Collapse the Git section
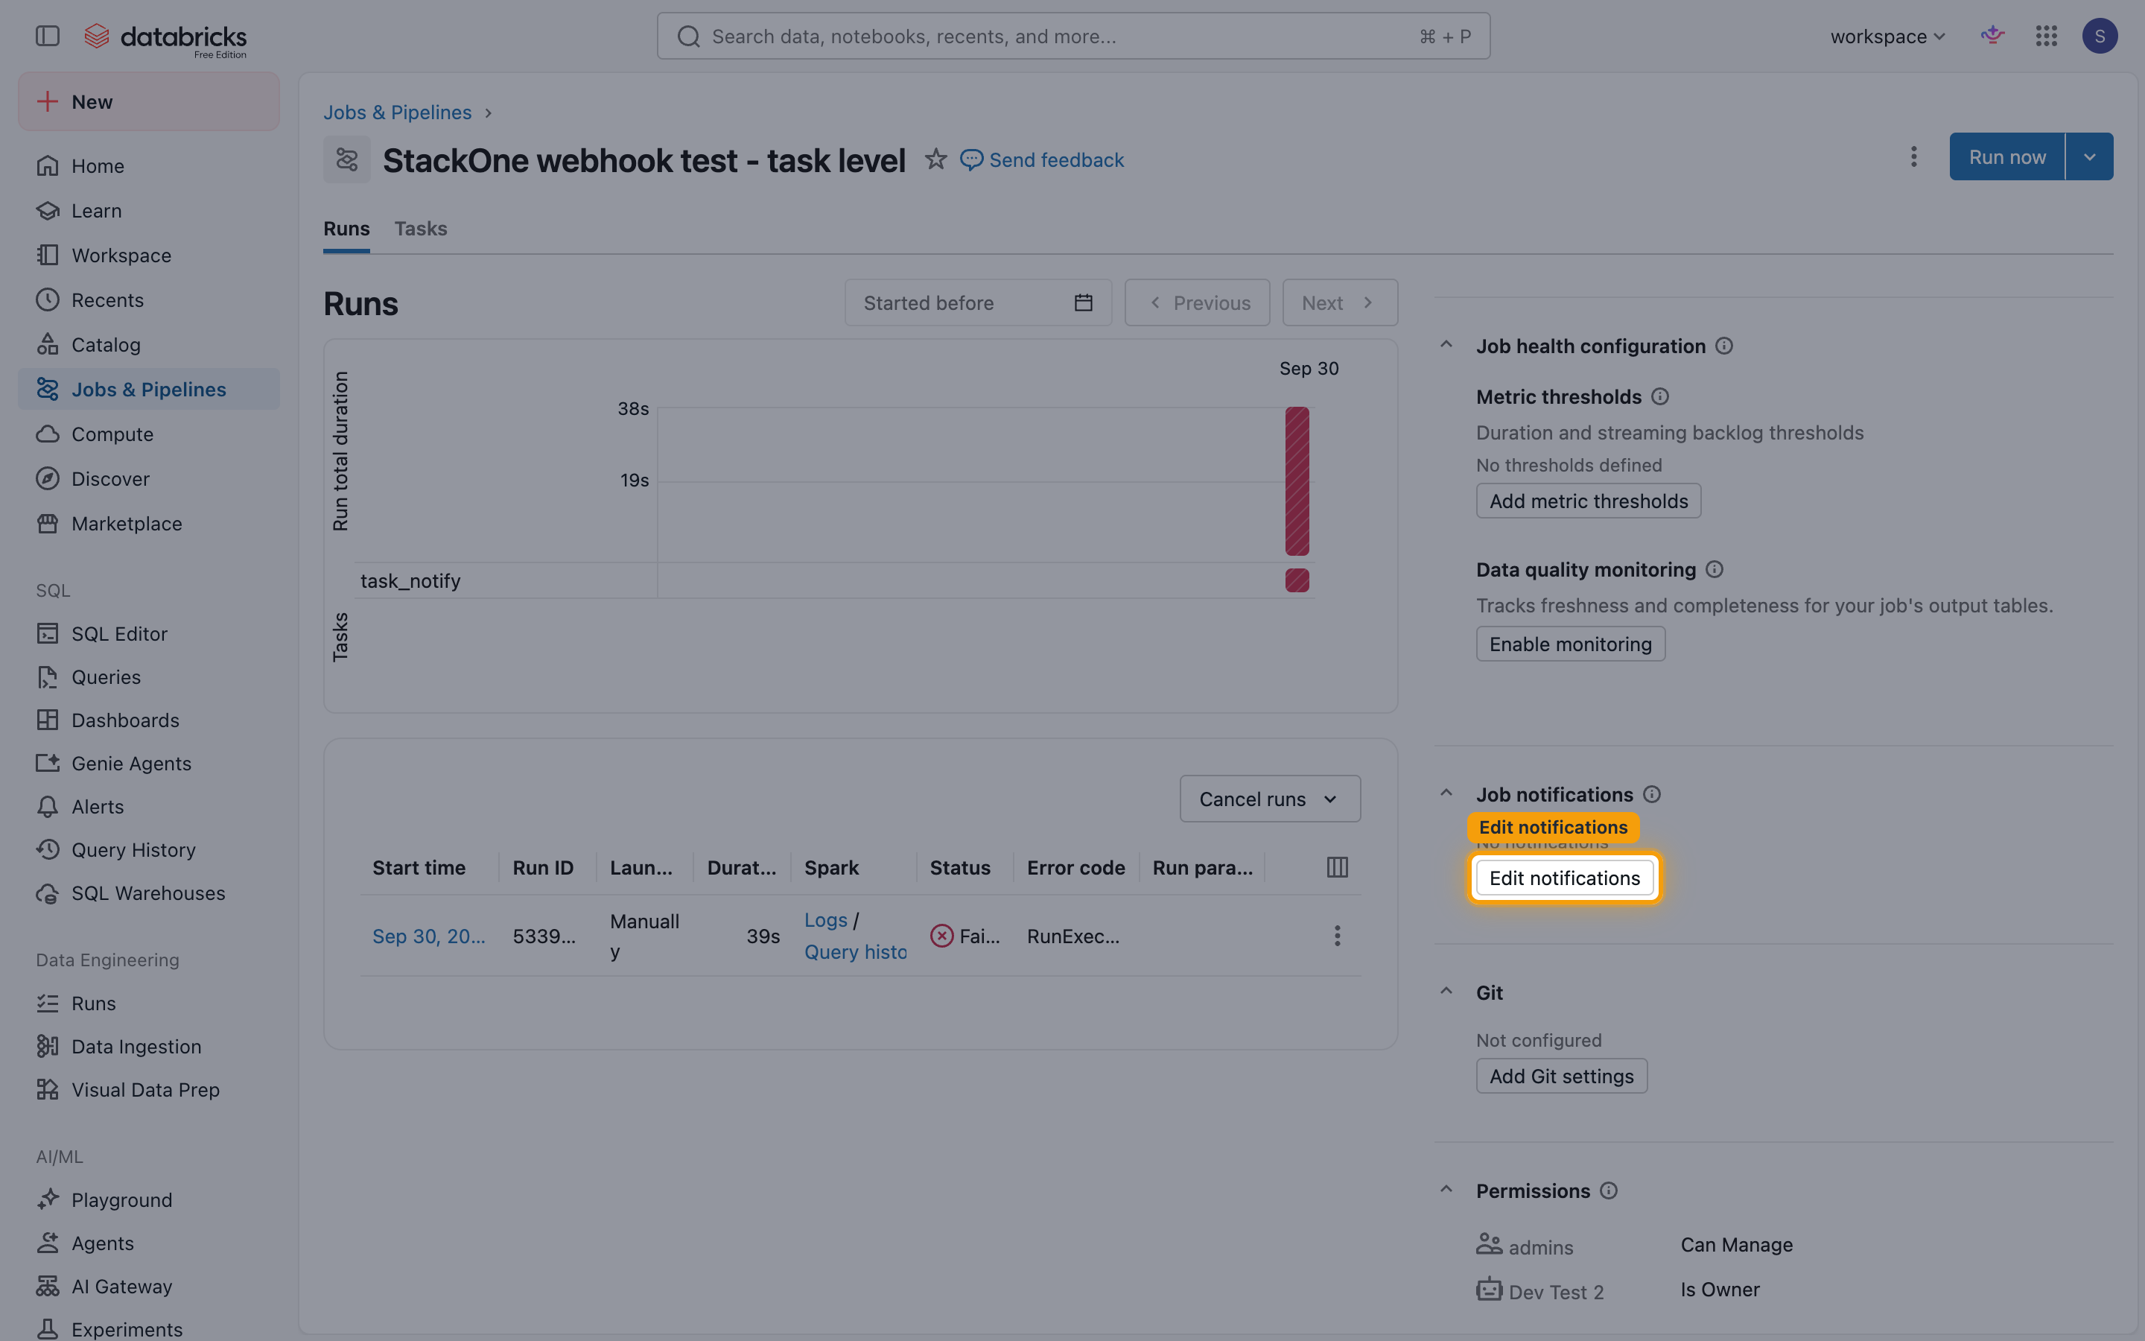2145x1341 pixels. click(x=1446, y=992)
